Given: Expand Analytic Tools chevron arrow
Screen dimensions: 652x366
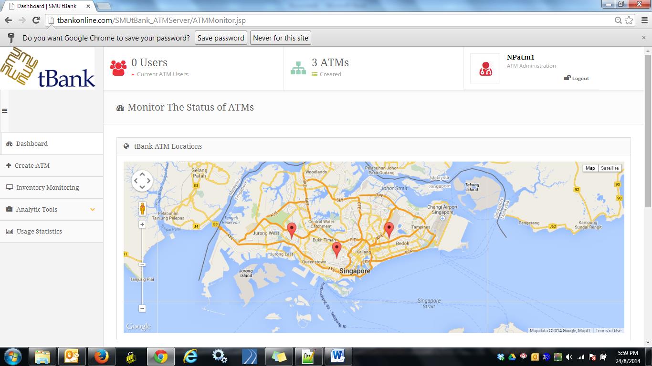Looking at the screenshot, I should [93, 210].
